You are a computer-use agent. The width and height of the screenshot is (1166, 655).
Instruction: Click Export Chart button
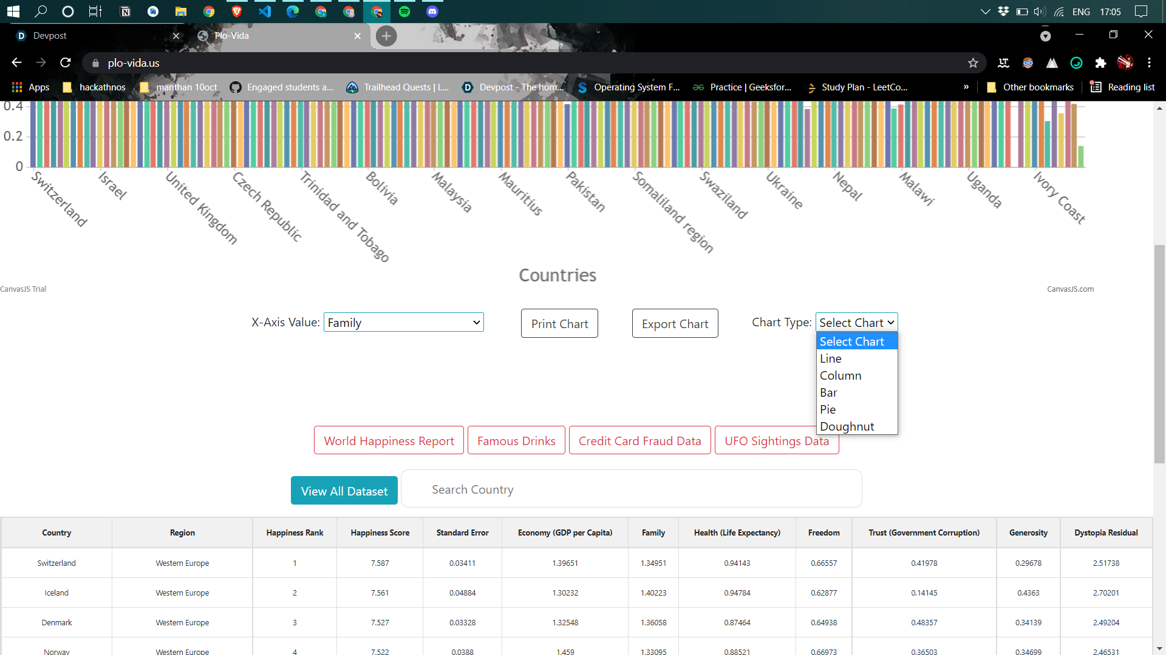[675, 324]
